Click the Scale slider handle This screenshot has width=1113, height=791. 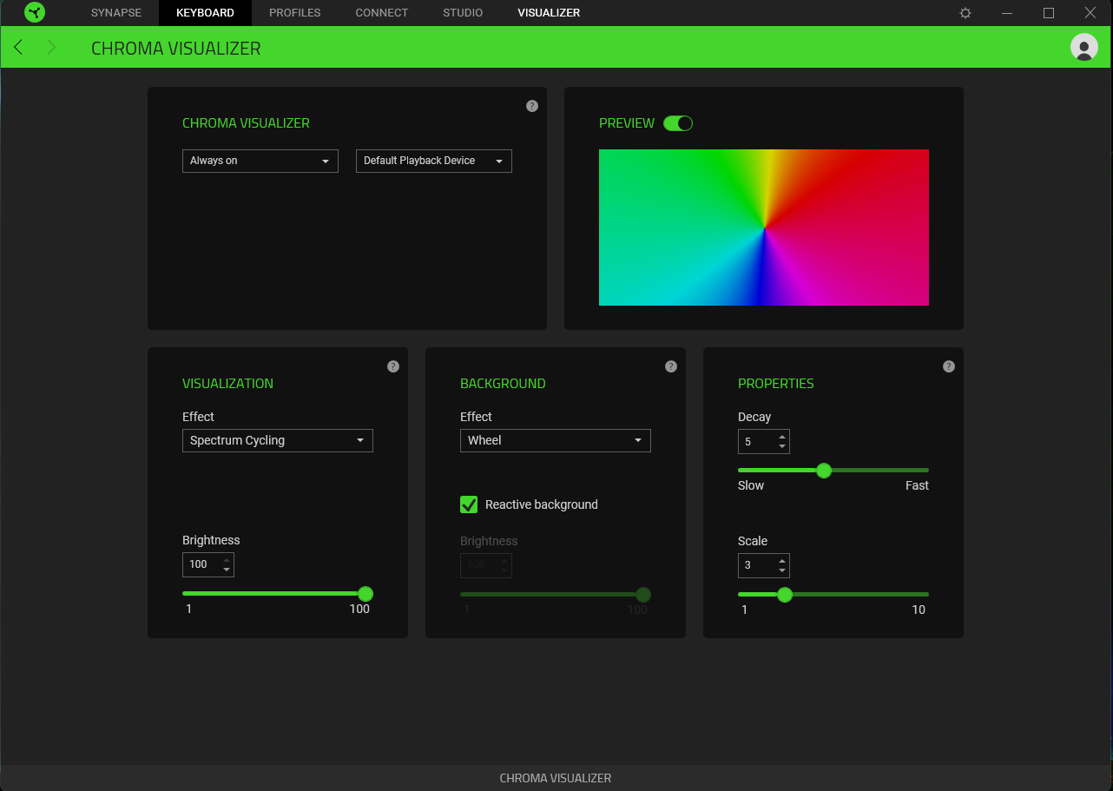point(785,595)
